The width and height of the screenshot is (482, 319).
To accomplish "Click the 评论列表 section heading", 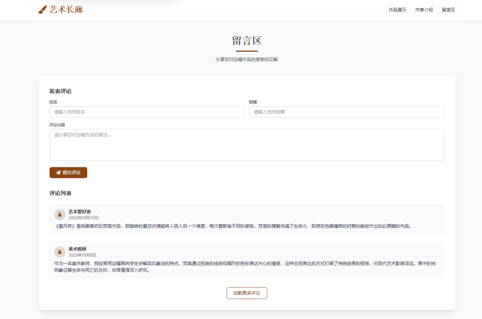I will 61,193.
